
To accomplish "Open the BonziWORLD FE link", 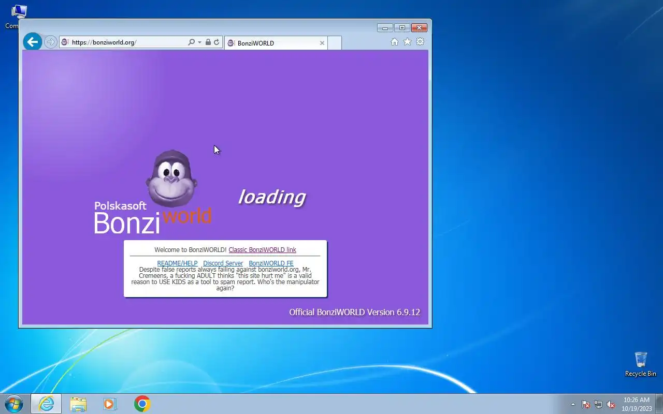I will pos(271,263).
